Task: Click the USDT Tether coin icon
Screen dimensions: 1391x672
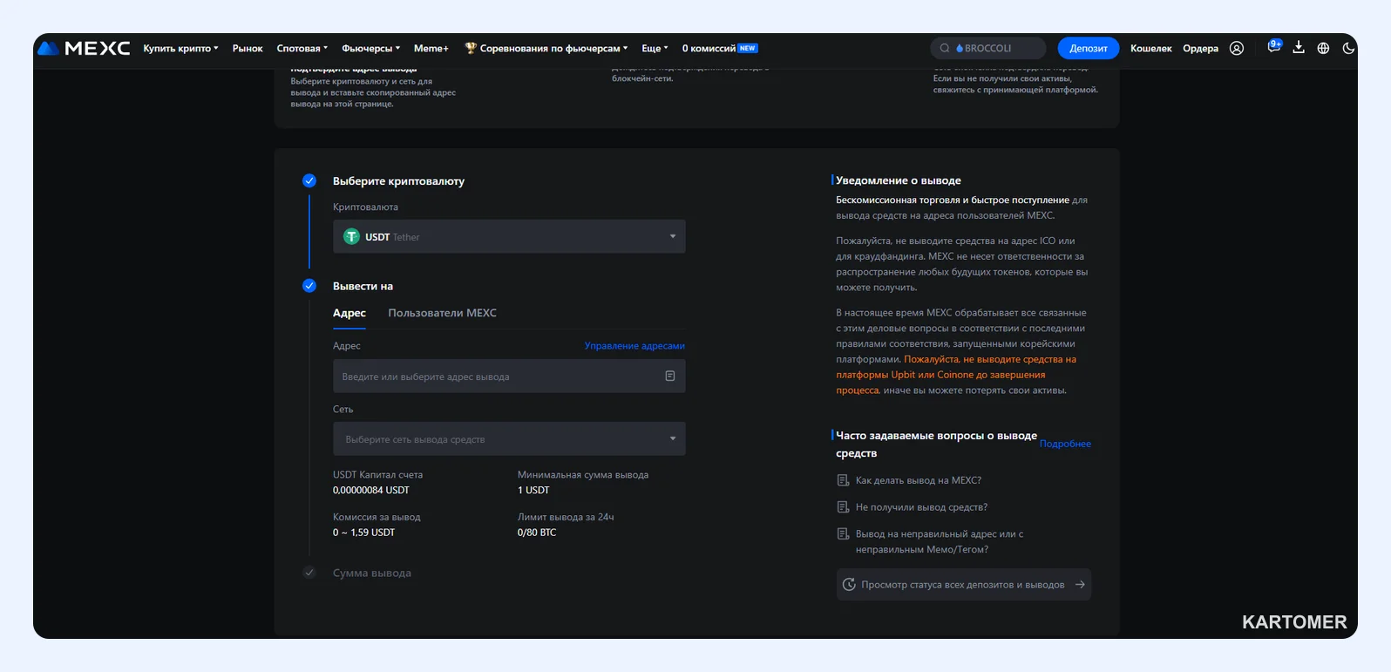Action: click(351, 236)
